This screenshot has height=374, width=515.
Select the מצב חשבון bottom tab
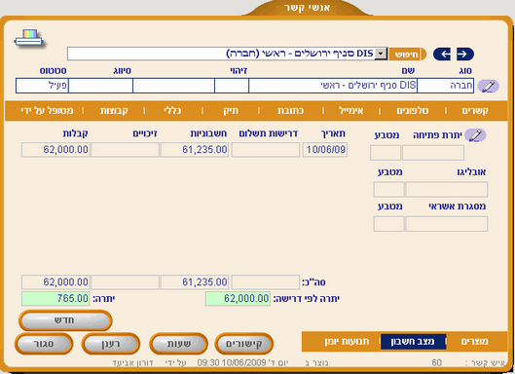pyautogui.click(x=413, y=342)
